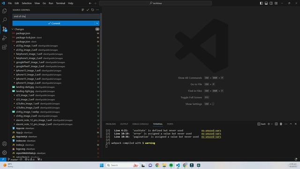Open File Explorer from the taskbar

(x=164, y=165)
